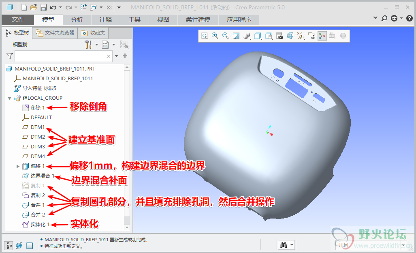Open the display style shaded sphere icon
This screenshot has height=253, width=416.
[247, 36]
